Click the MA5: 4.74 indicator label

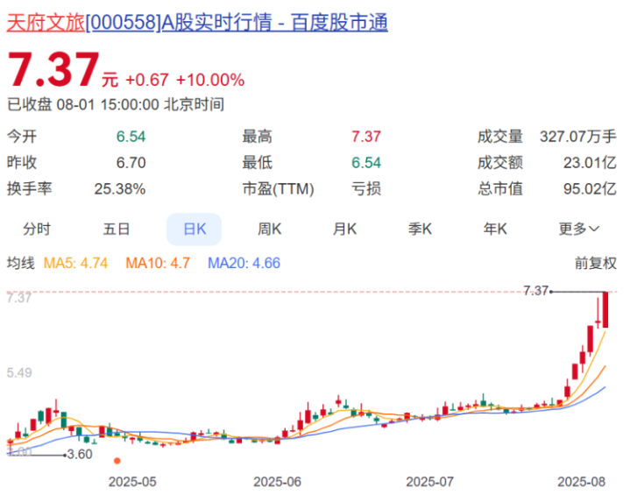click(x=75, y=263)
